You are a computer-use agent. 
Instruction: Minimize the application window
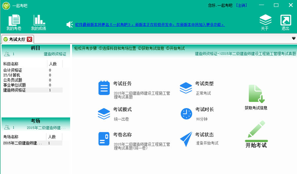pos(262,5)
